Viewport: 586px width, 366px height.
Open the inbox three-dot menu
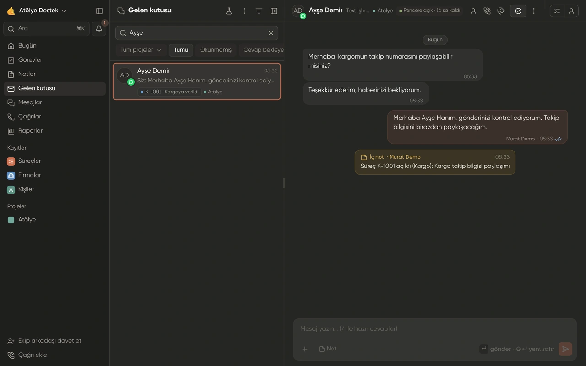click(244, 11)
